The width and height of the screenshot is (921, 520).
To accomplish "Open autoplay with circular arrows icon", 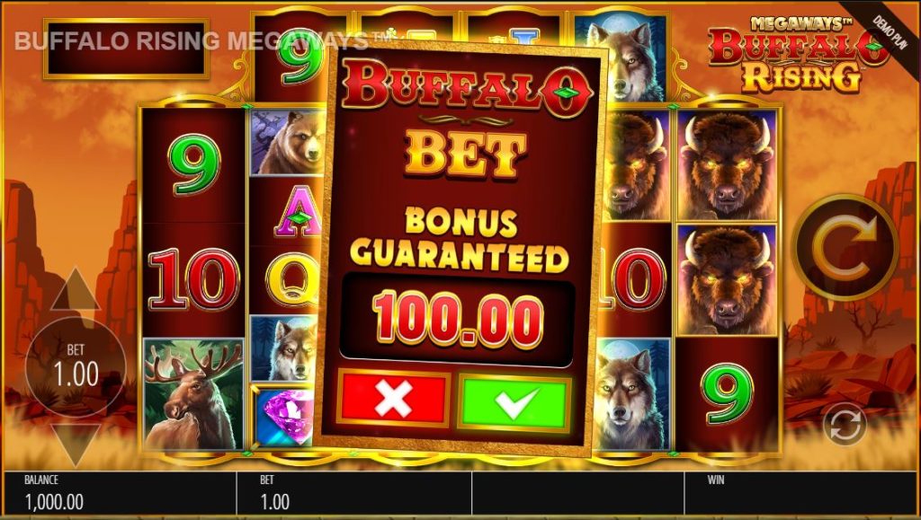I will coord(845,424).
